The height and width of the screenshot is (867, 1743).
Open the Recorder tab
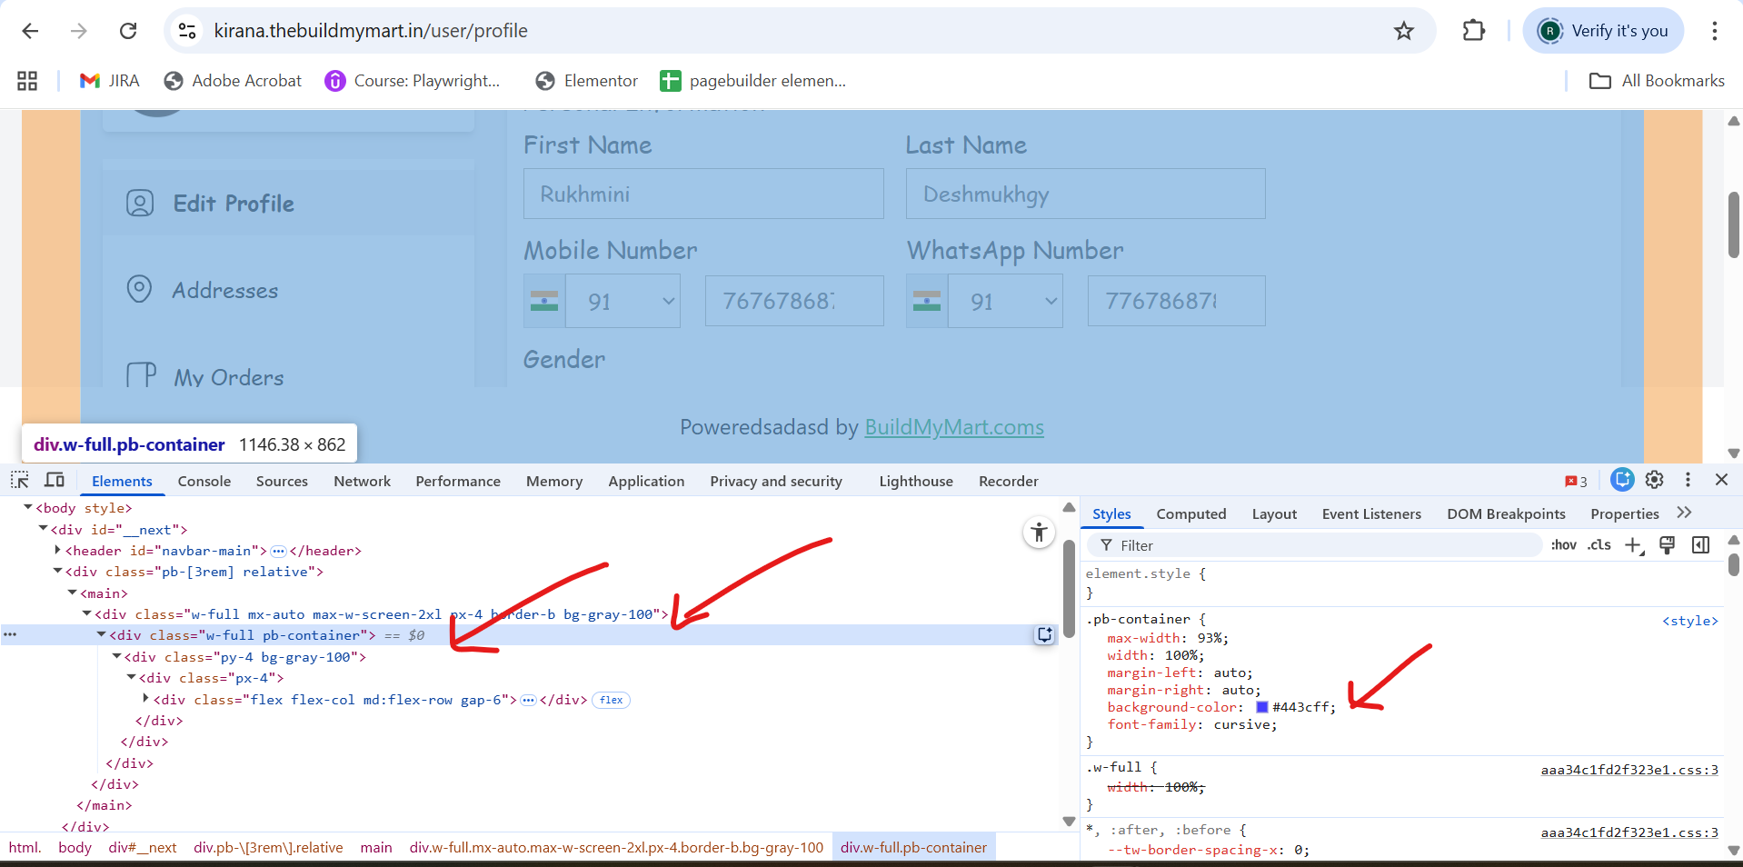pyautogui.click(x=1008, y=482)
